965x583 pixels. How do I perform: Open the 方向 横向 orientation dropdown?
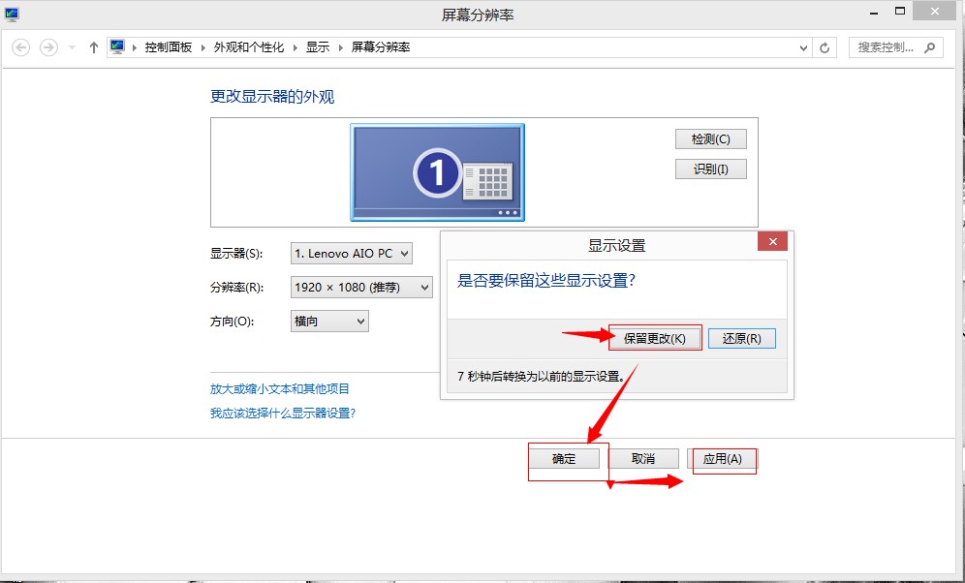(x=329, y=321)
